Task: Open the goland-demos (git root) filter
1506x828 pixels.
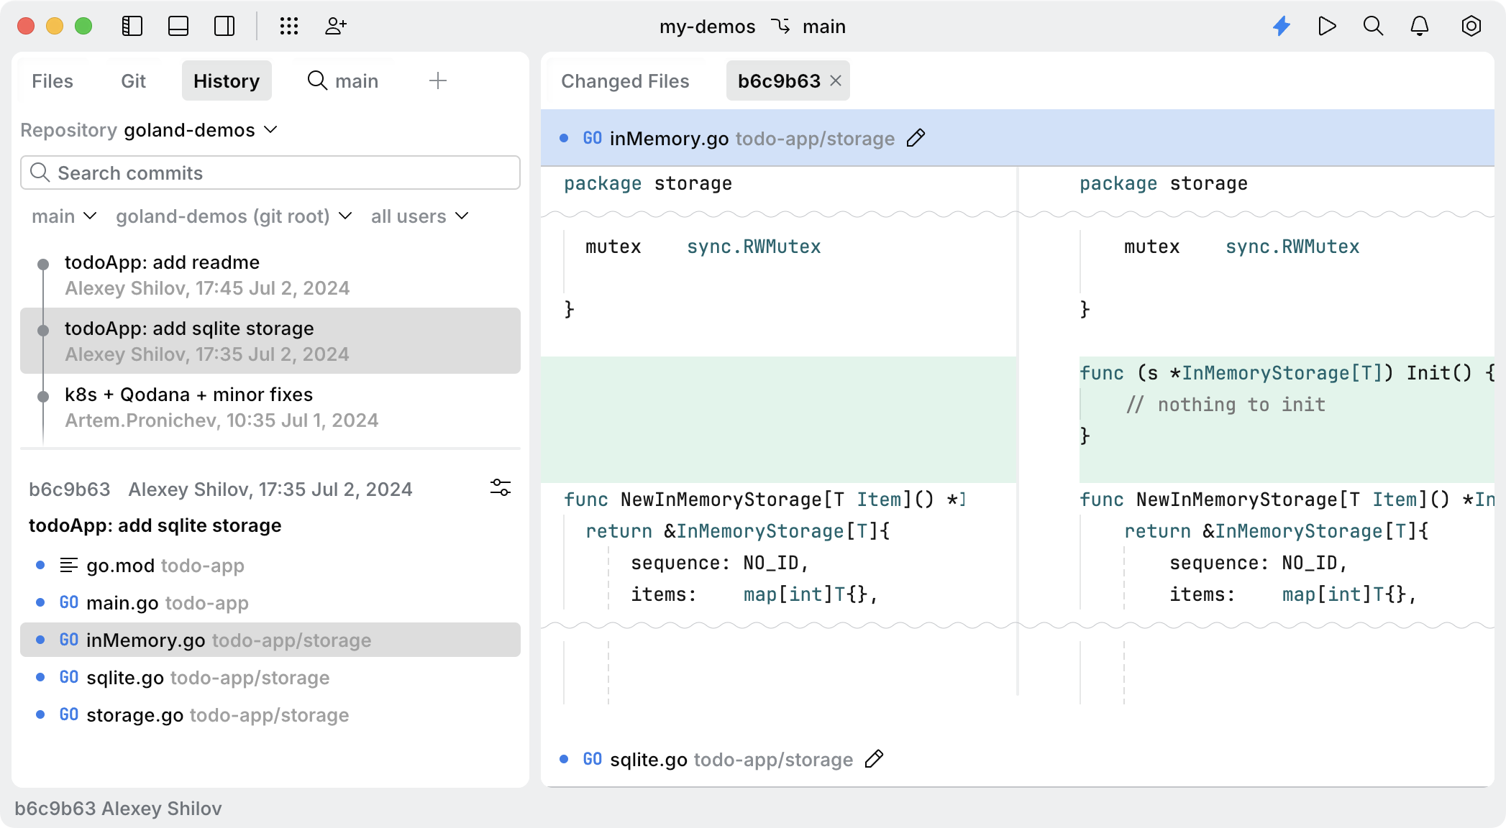Action: tap(234, 216)
